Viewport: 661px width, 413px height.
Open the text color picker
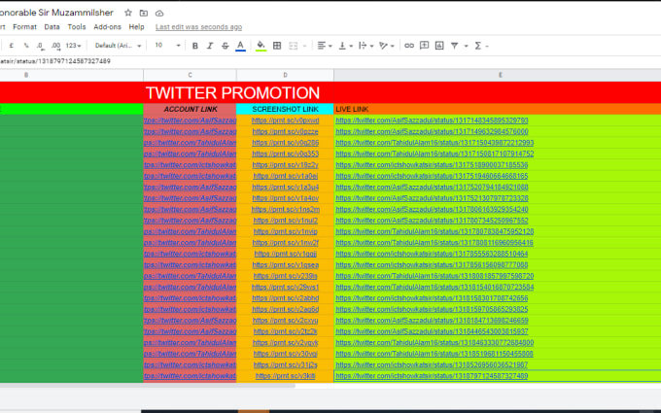pyautogui.click(x=240, y=46)
